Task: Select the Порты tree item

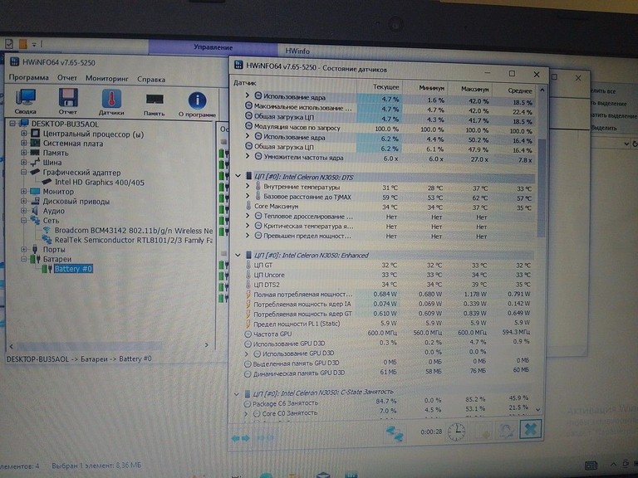Action: [x=54, y=249]
